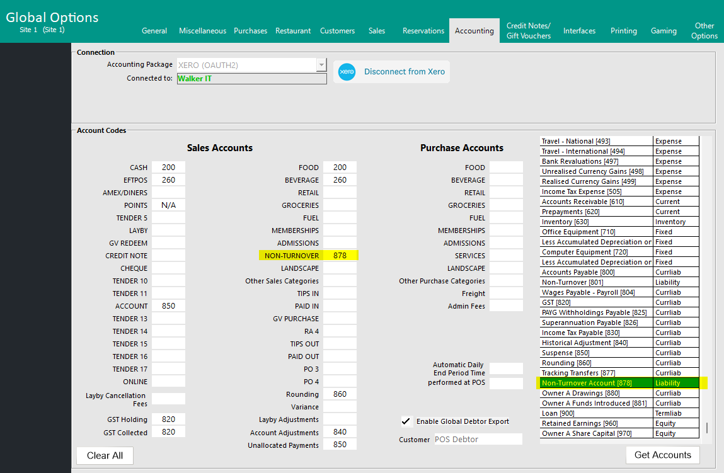The image size is (724, 473).
Task: Click the Purchase Accounts FOOD field
Action: point(505,168)
